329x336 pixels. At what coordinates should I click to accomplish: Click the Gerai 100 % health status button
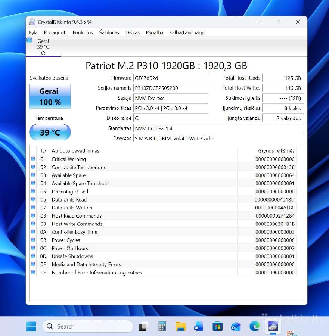[x=50, y=96]
